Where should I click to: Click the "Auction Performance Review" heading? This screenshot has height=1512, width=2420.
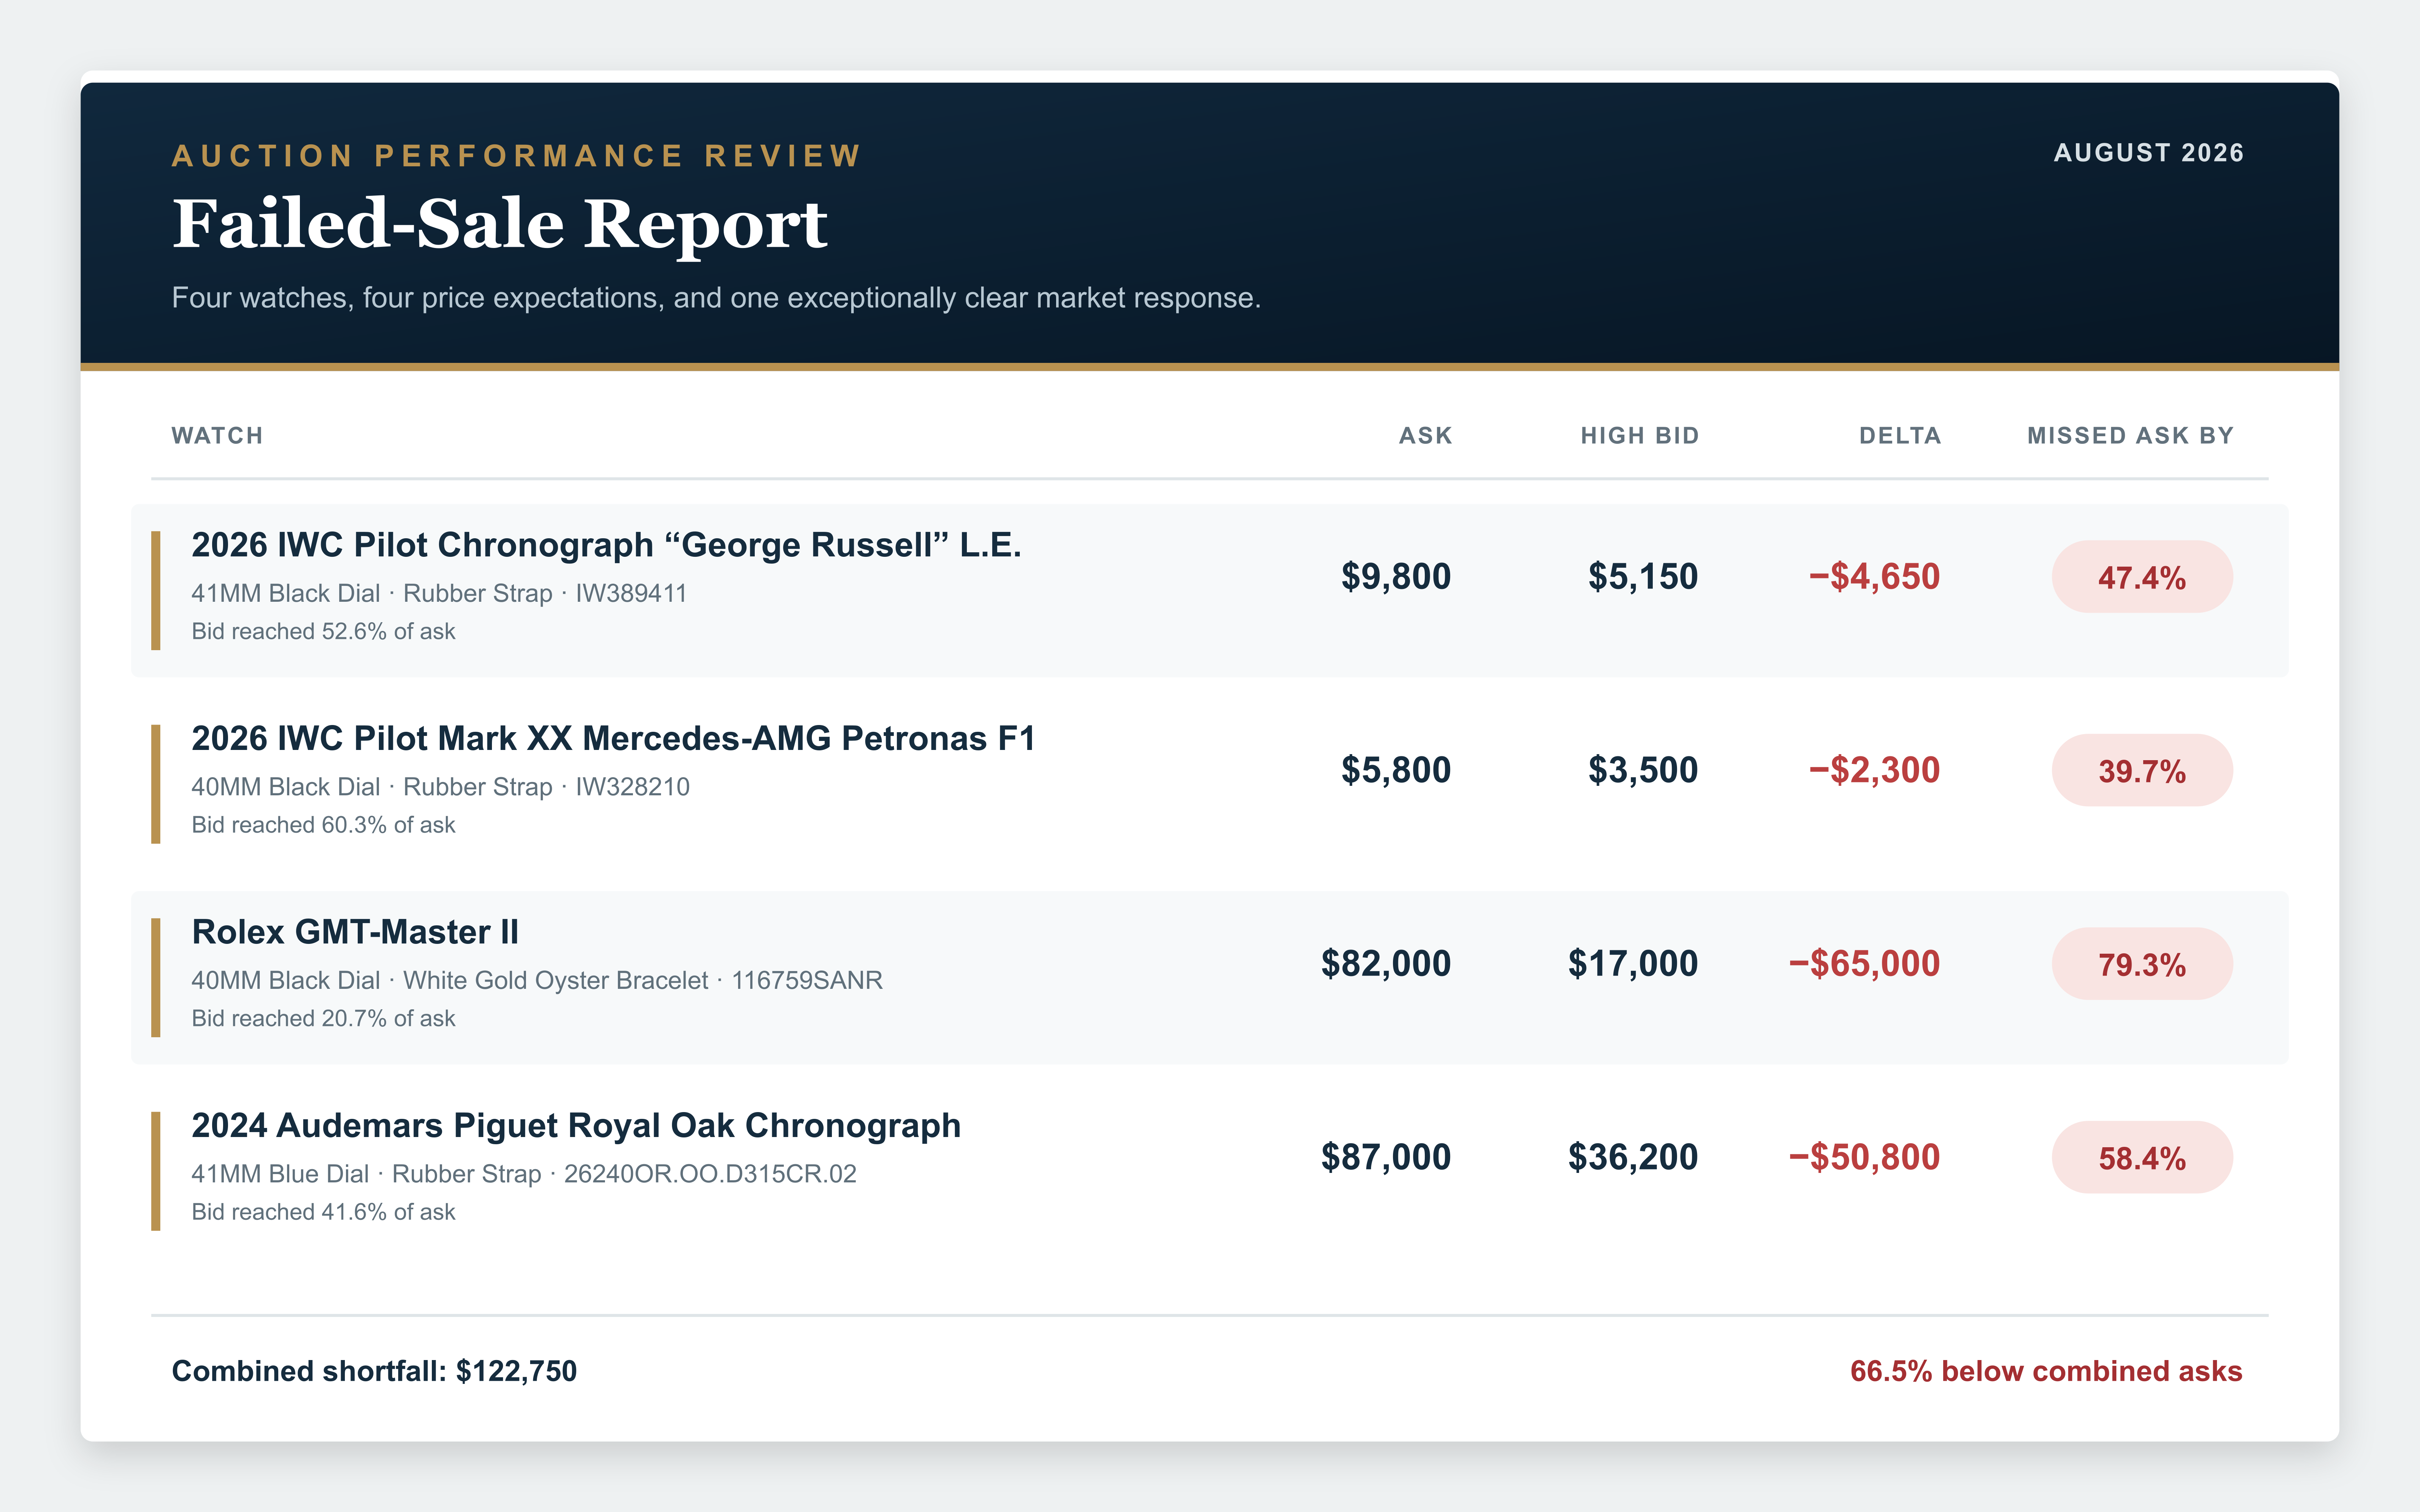(x=517, y=156)
